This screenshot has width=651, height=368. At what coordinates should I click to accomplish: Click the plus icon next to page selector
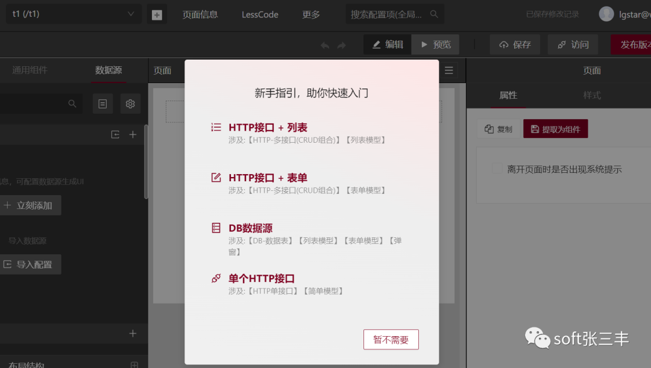[157, 14]
